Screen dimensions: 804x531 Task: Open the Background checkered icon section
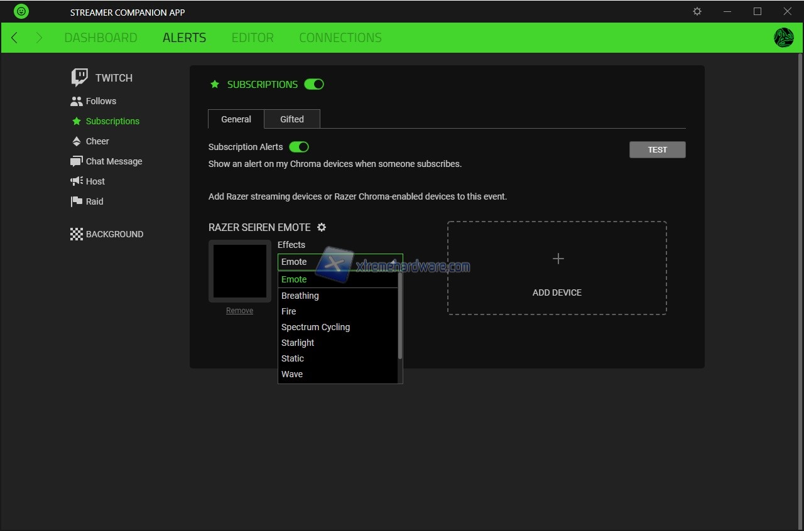coord(77,234)
